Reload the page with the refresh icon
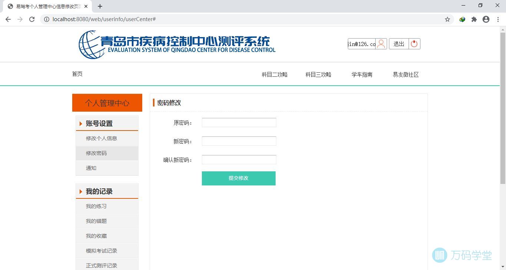The width and height of the screenshot is (506, 270). [32, 19]
